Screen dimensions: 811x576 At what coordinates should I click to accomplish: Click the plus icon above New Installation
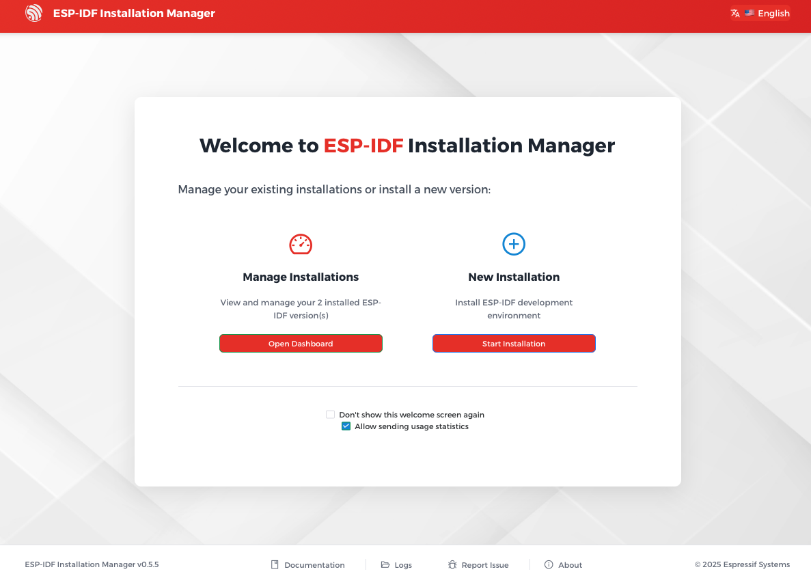tap(514, 244)
